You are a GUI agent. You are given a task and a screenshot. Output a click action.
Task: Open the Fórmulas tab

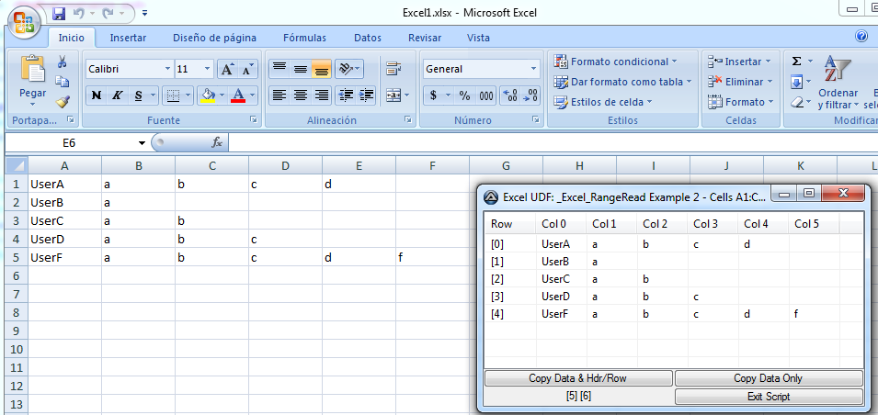(304, 38)
